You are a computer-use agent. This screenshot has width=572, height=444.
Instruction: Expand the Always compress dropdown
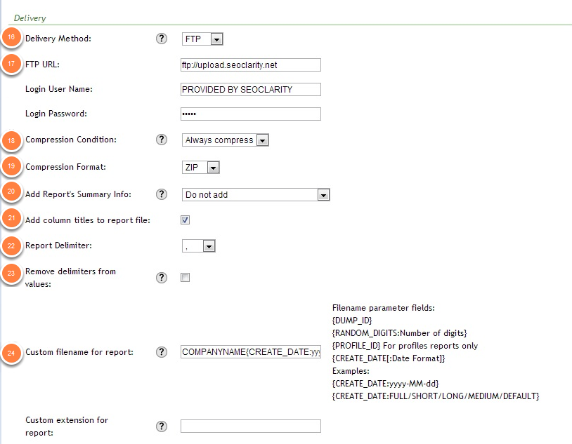pos(225,140)
